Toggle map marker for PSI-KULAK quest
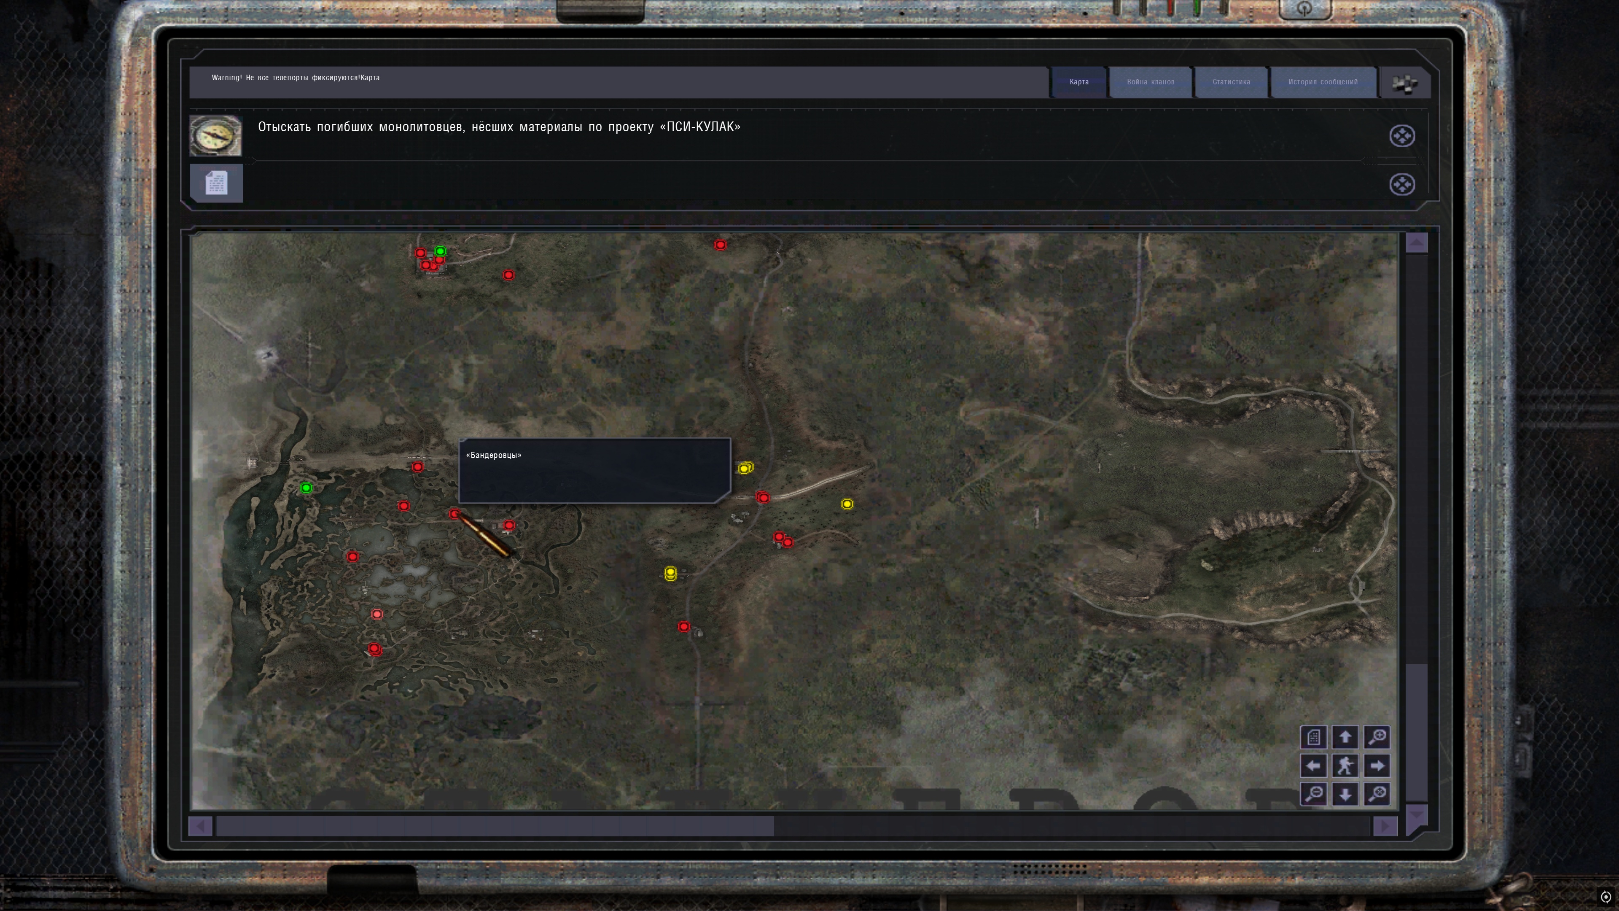This screenshot has width=1619, height=911. pos(1401,136)
